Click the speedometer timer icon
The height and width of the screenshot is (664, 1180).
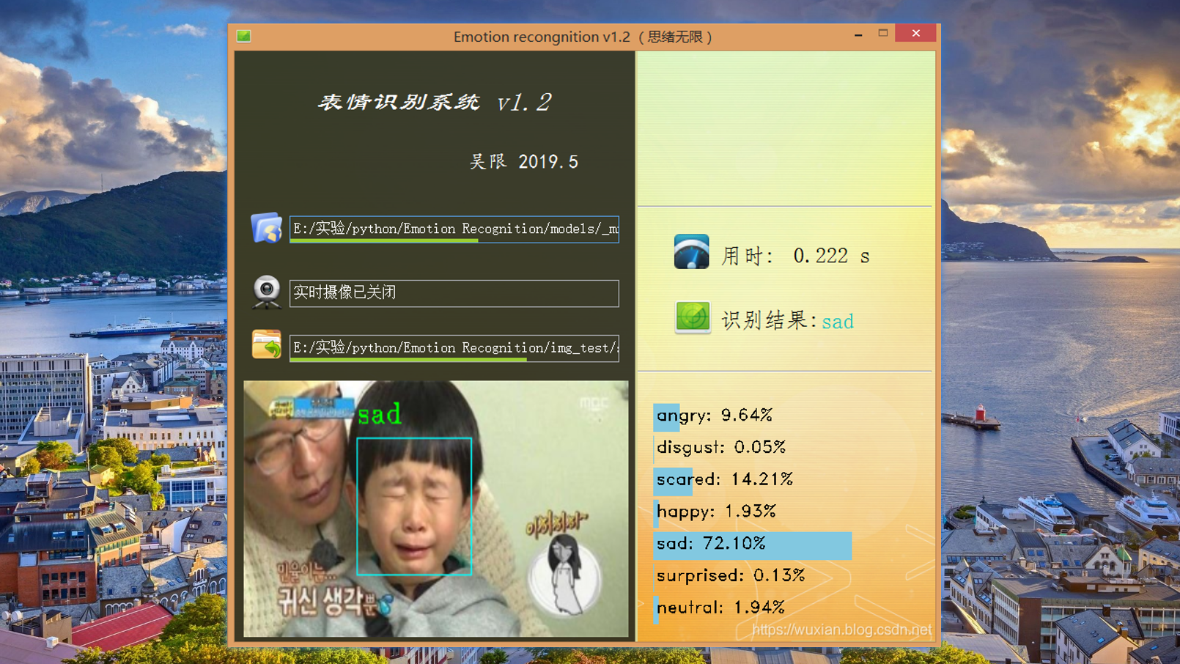tap(691, 251)
